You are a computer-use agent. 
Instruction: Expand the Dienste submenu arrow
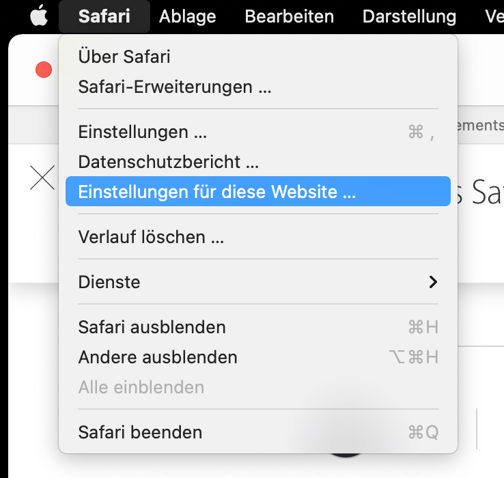pyautogui.click(x=432, y=282)
